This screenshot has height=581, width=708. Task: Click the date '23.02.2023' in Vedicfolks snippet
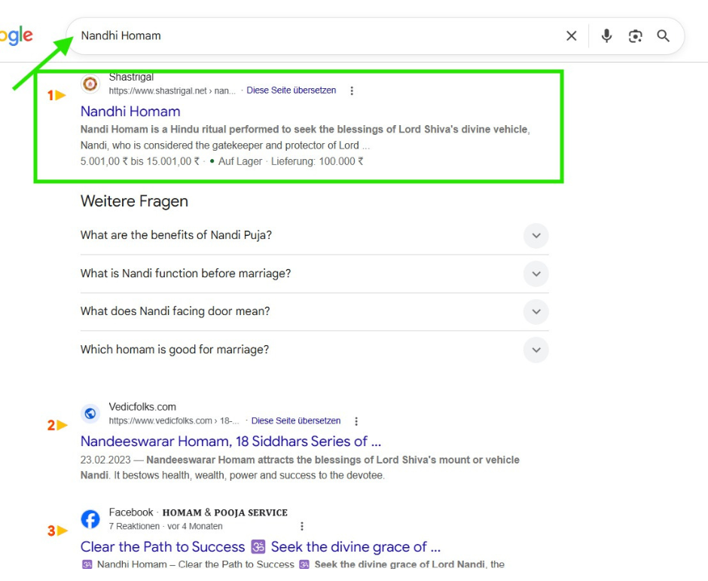click(x=105, y=460)
